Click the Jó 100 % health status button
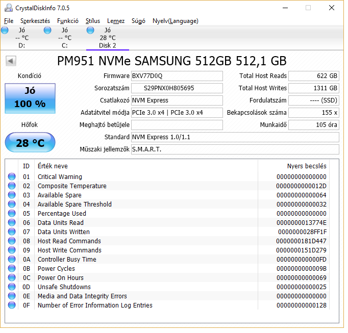The image size is (348, 333). point(30,98)
